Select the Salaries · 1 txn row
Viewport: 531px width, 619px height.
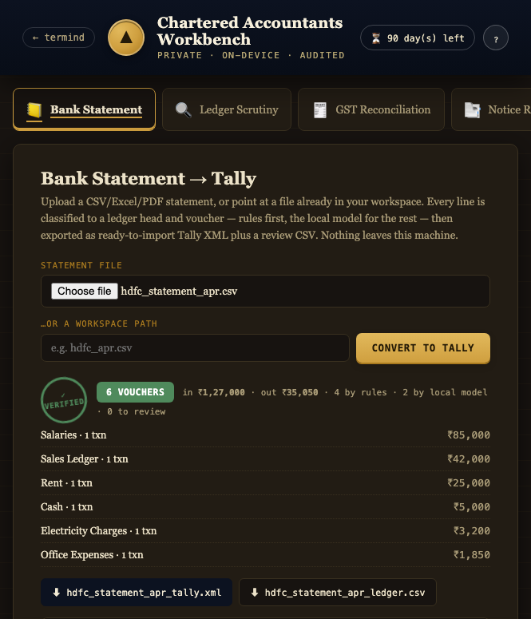(x=265, y=435)
